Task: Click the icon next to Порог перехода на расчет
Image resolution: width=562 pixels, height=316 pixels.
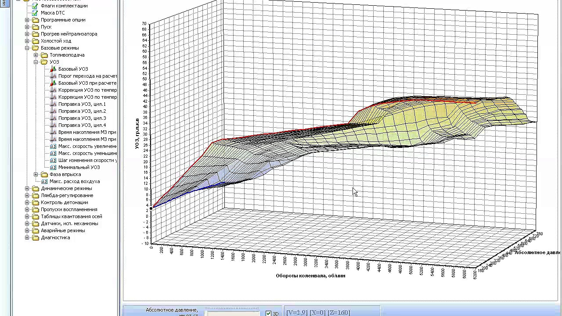Action: [x=53, y=76]
